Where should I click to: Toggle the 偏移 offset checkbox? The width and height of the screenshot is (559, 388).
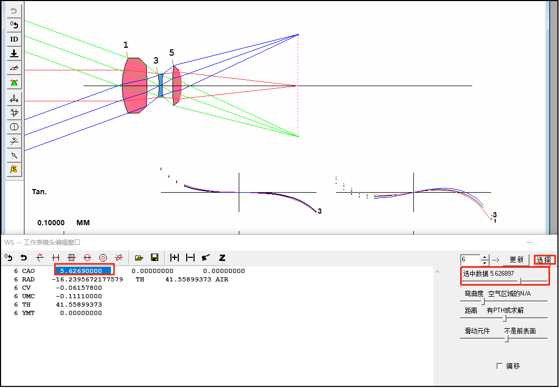(500, 365)
